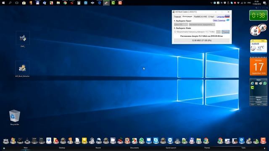Open the Windows Start menu
Viewport: 269px width, 151px height.
click(3, 3)
